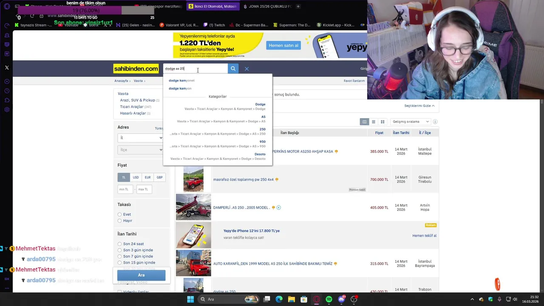The width and height of the screenshot is (544, 306).
Task: Open the new tab plus button
Action: click(x=298, y=6)
